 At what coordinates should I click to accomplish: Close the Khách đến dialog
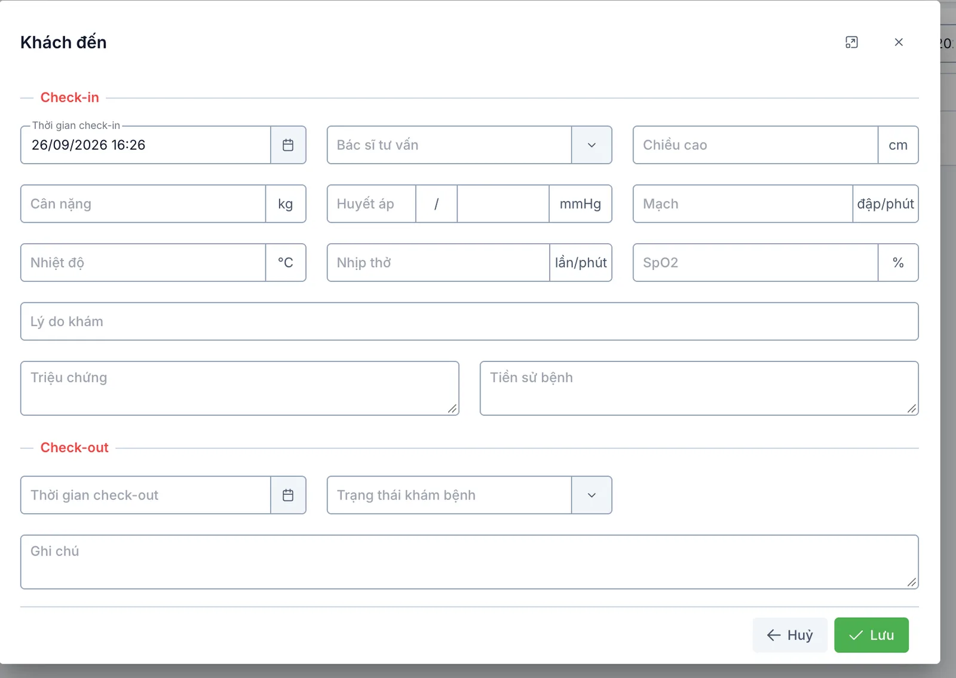pos(899,42)
